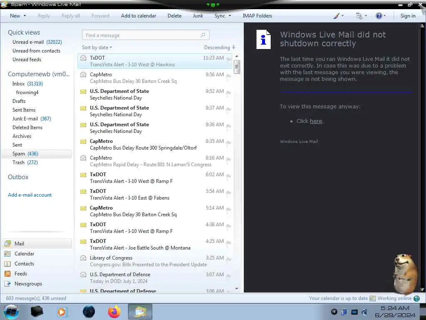Click unread envelope icon of 9:37 AM message
Image resolution: width=426 pixels, height=320 pixels.
(x=83, y=108)
